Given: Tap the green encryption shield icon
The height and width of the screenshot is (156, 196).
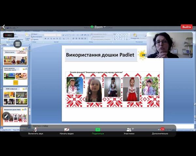Looking at the screenshot, I should coord(92,27).
